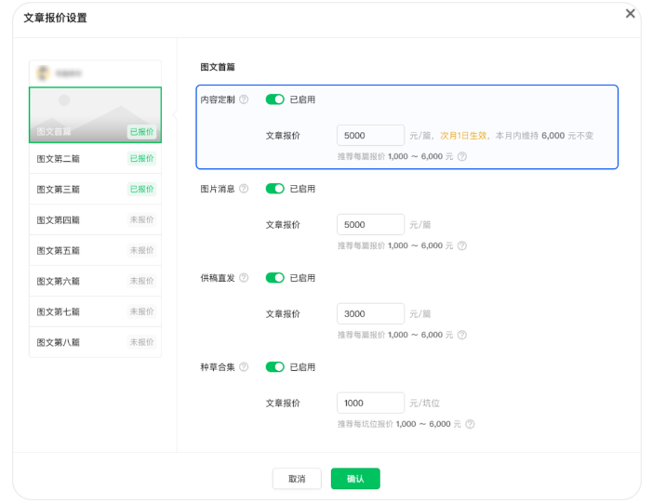
Task: Click 未报价 badge on 图文第五篇
Action: (141, 250)
